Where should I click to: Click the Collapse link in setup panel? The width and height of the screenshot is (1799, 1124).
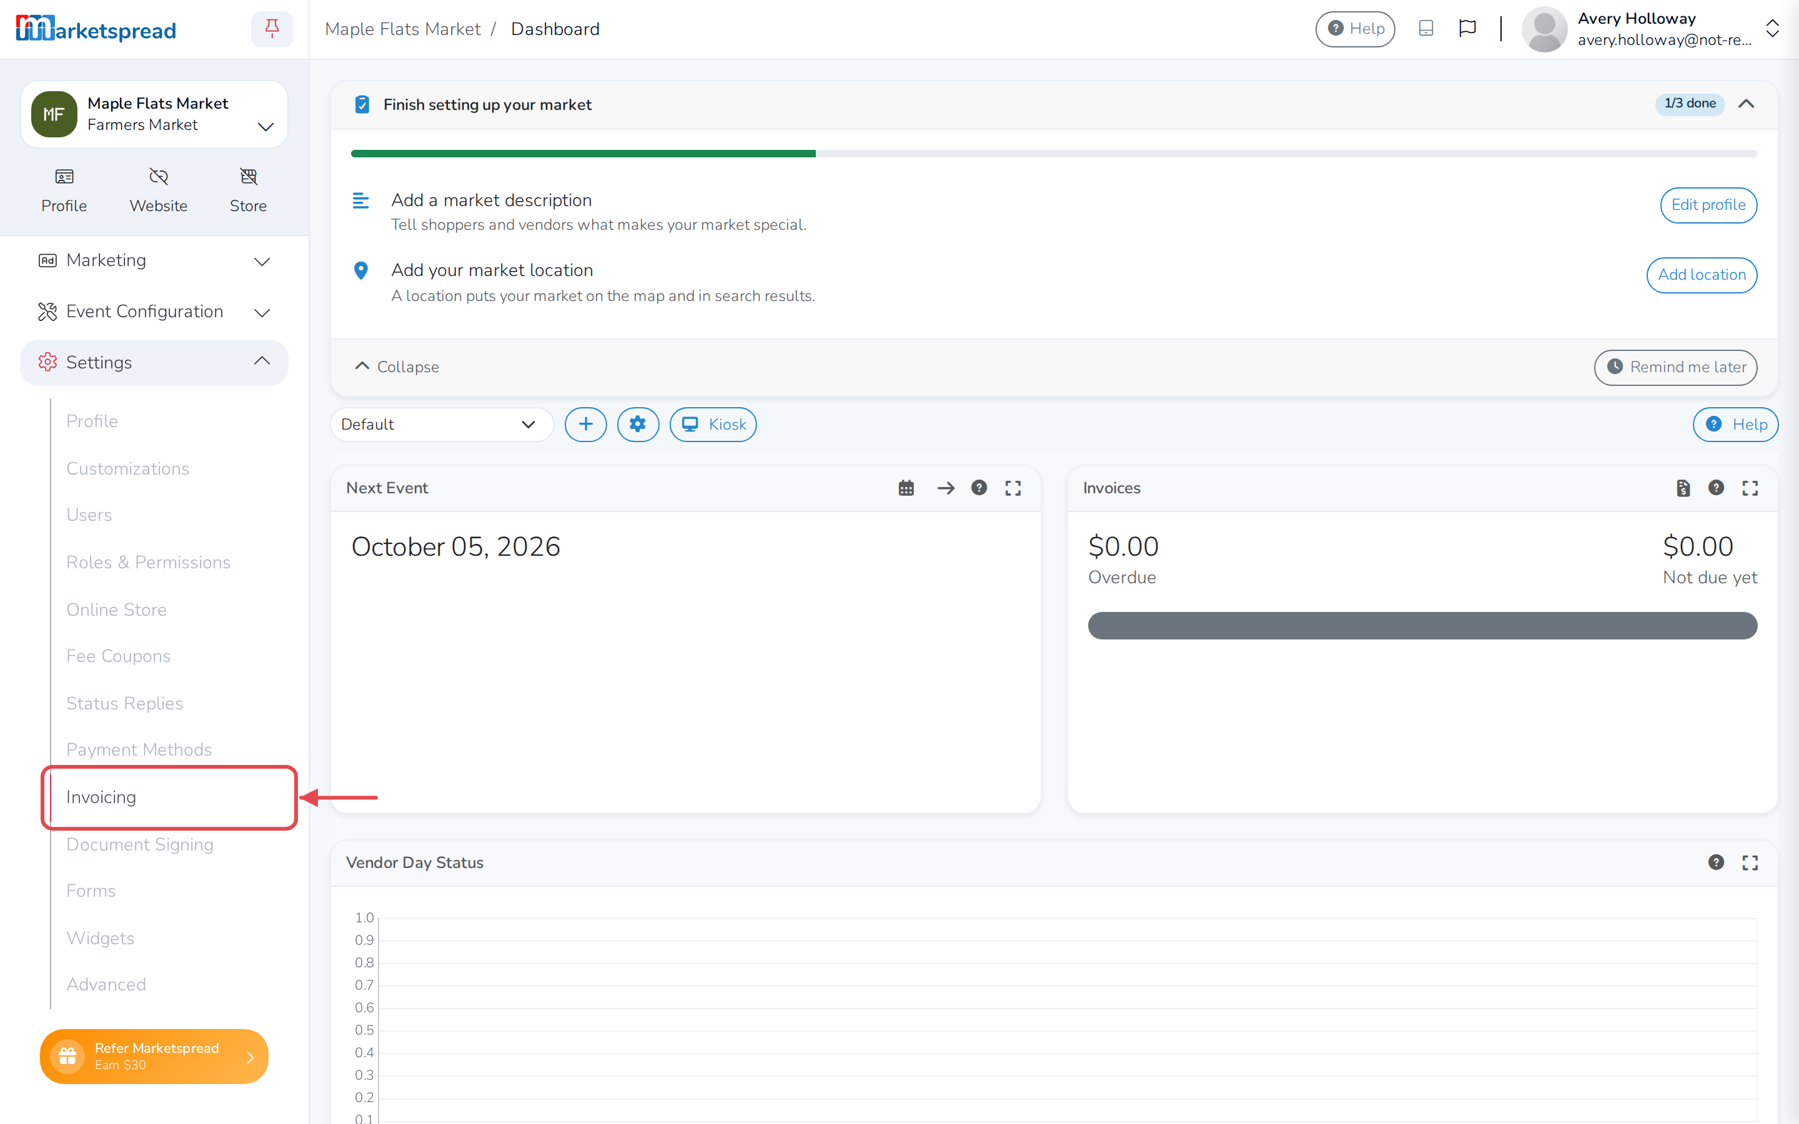click(x=398, y=367)
